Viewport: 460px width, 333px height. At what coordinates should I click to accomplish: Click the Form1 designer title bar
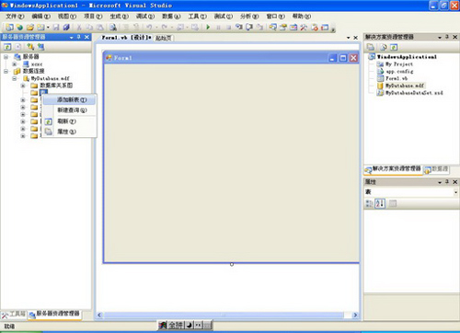[231, 58]
